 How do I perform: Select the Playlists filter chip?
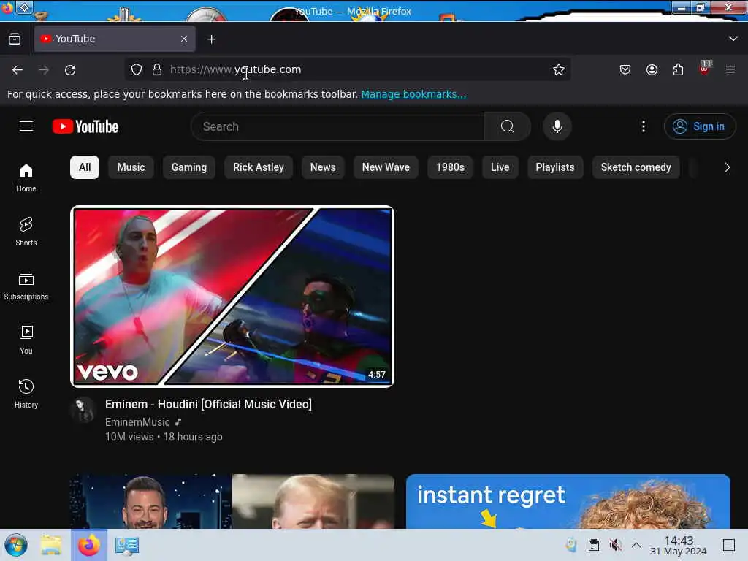click(x=555, y=167)
